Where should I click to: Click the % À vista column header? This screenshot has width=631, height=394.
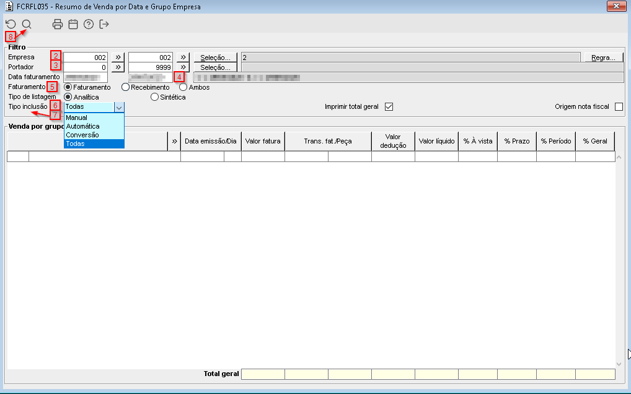click(478, 142)
